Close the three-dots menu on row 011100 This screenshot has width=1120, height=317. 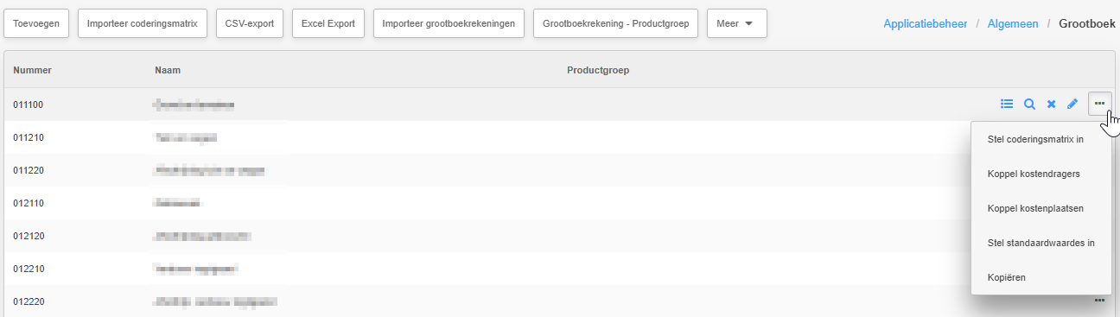click(x=1099, y=104)
